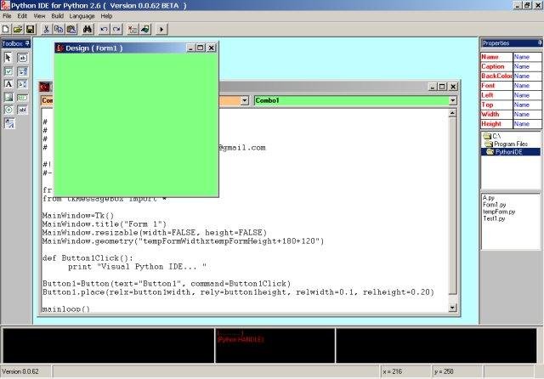Expand the orange combo box dropdown arrow
This screenshot has width=544, height=379.
click(245, 100)
